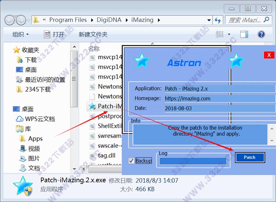Screen dimensions: 276x202
Task: Click Info box scroll up arrow
Action: pos(272,129)
